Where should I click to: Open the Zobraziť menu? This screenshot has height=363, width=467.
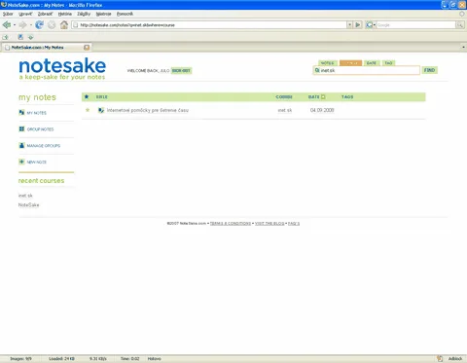[x=45, y=14]
